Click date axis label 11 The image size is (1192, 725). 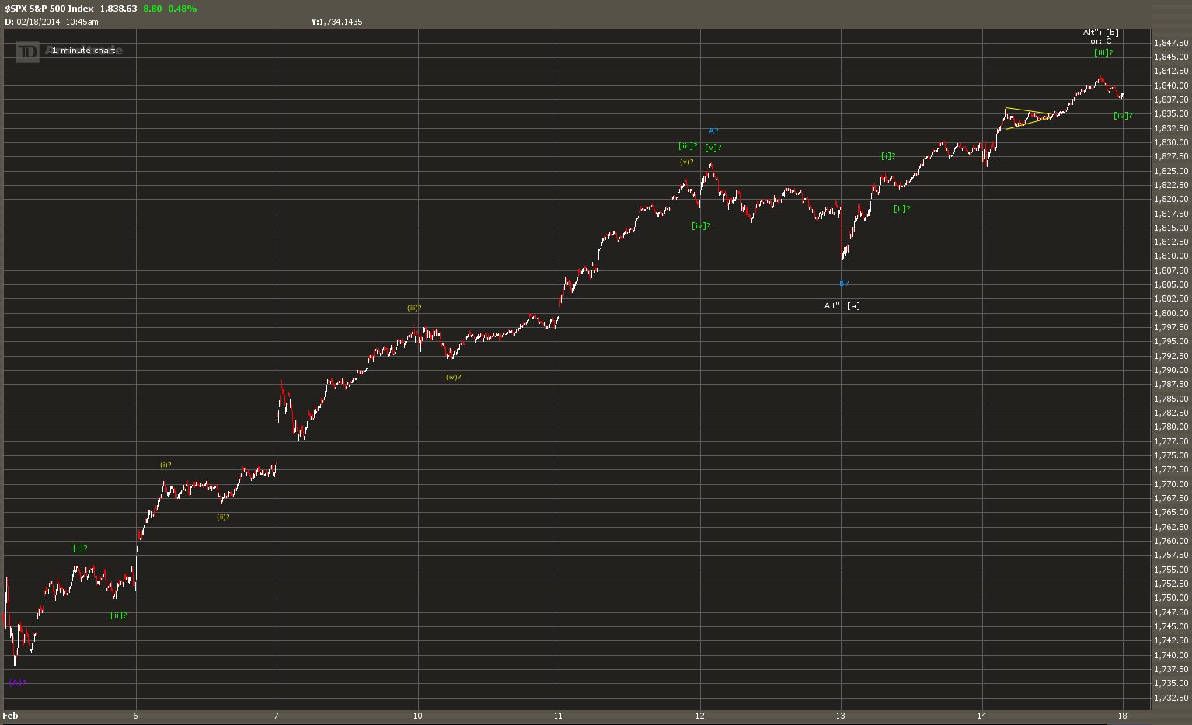point(559,716)
